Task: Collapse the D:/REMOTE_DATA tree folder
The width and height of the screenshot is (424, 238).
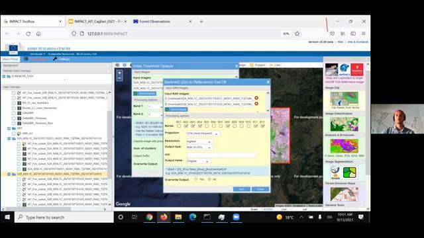Action: click(4, 77)
